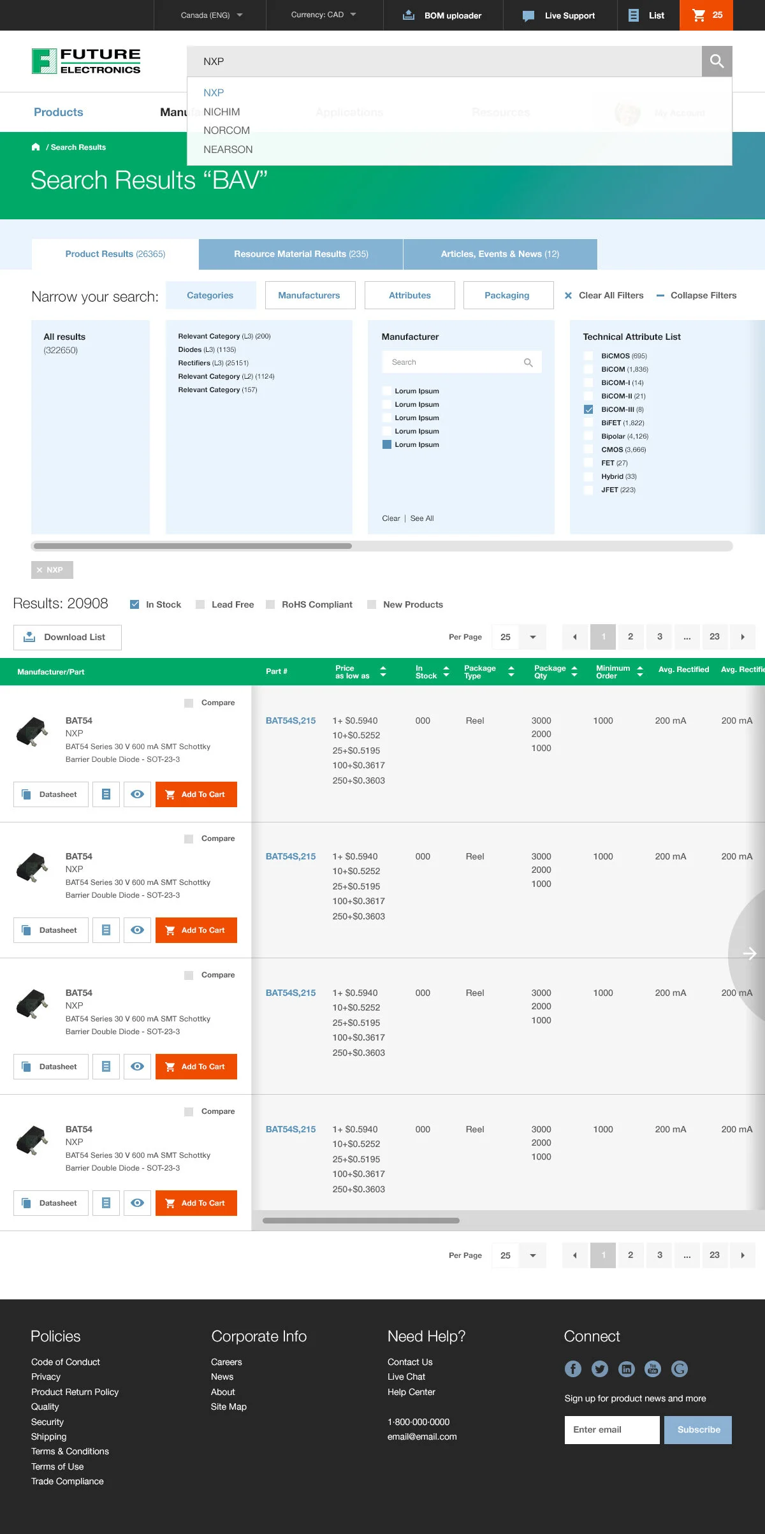Click Download List button
This screenshot has width=765, height=1534.
pos(68,638)
